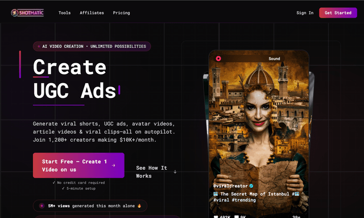The height and width of the screenshot is (218, 364).
Task: Open the Pricing page
Action: (x=121, y=13)
